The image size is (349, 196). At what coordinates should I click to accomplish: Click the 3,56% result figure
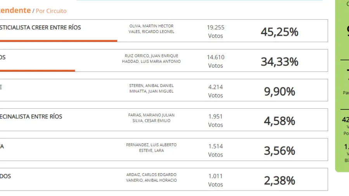279,151
